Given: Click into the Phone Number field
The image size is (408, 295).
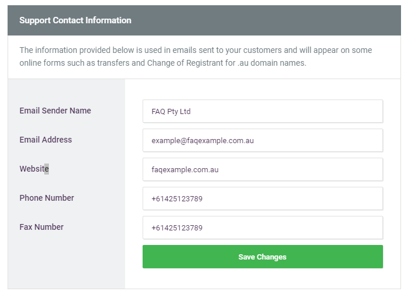Looking at the screenshot, I should [262, 198].
